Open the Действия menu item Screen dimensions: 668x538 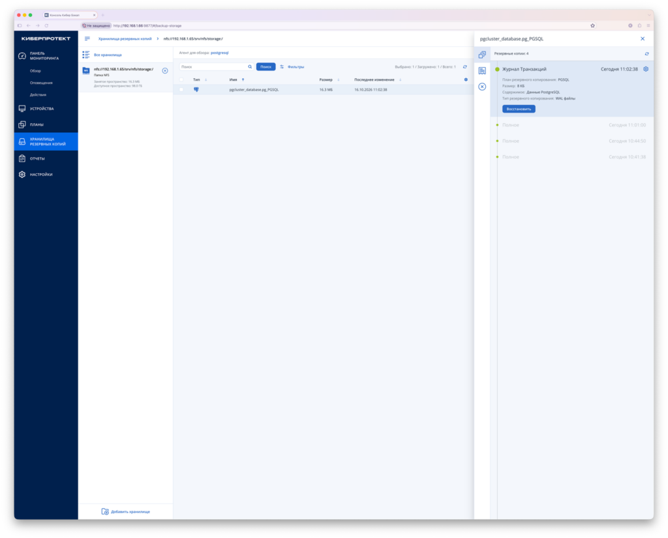click(x=38, y=95)
